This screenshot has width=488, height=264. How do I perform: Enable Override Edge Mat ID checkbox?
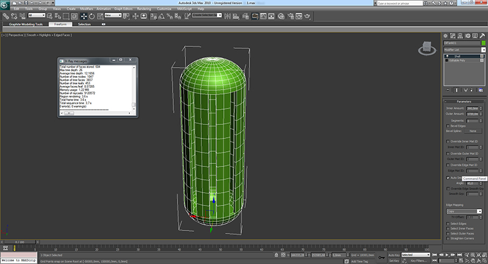[x=448, y=165]
